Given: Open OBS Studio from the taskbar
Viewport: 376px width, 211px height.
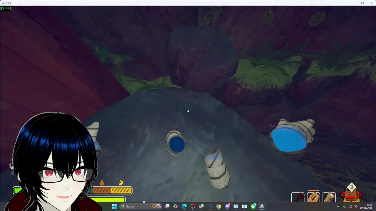Looking at the screenshot, I should [x=193, y=206].
